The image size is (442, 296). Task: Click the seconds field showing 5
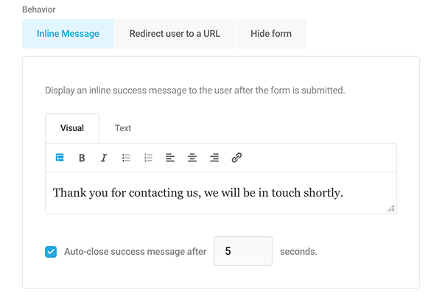tap(242, 252)
